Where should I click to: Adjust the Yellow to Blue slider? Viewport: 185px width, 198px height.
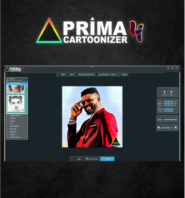(169, 105)
